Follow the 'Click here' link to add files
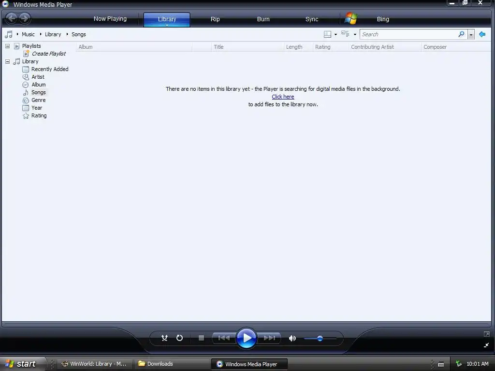The image size is (495, 371). pyautogui.click(x=283, y=97)
